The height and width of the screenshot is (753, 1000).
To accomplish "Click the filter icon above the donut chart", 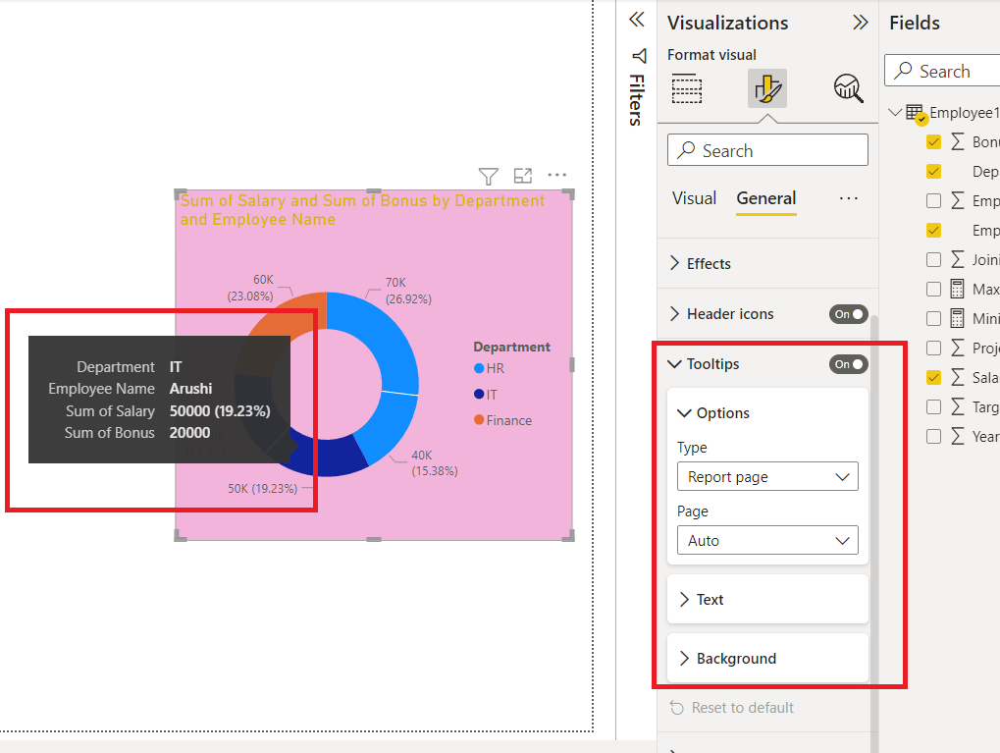I will coord(489,176).
